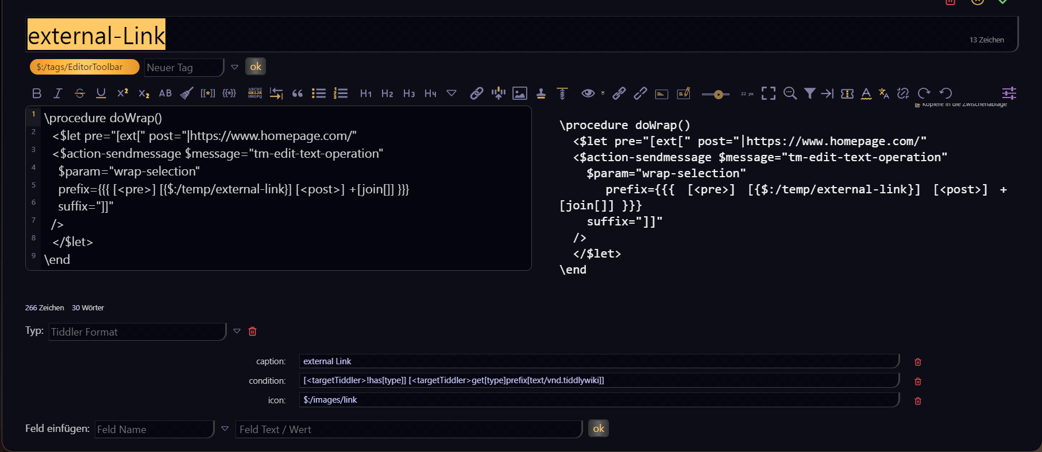The width and height of the screenshot is (1042, 452).
Task: Apply italic formatting to the text
Action: [58, 93]
